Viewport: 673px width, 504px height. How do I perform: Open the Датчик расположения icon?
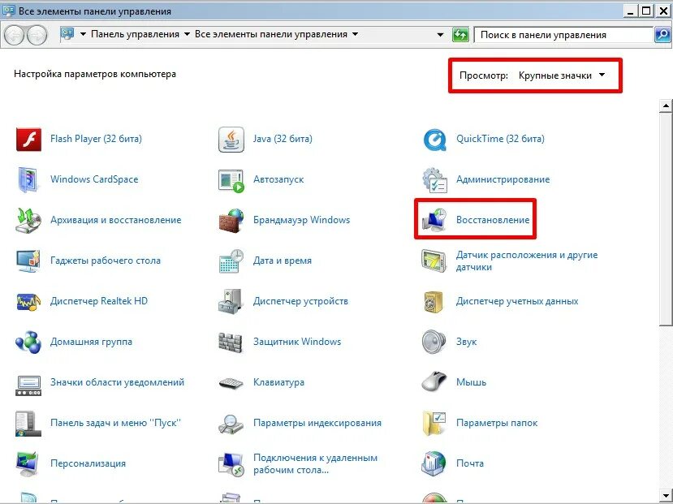(434, 261)
